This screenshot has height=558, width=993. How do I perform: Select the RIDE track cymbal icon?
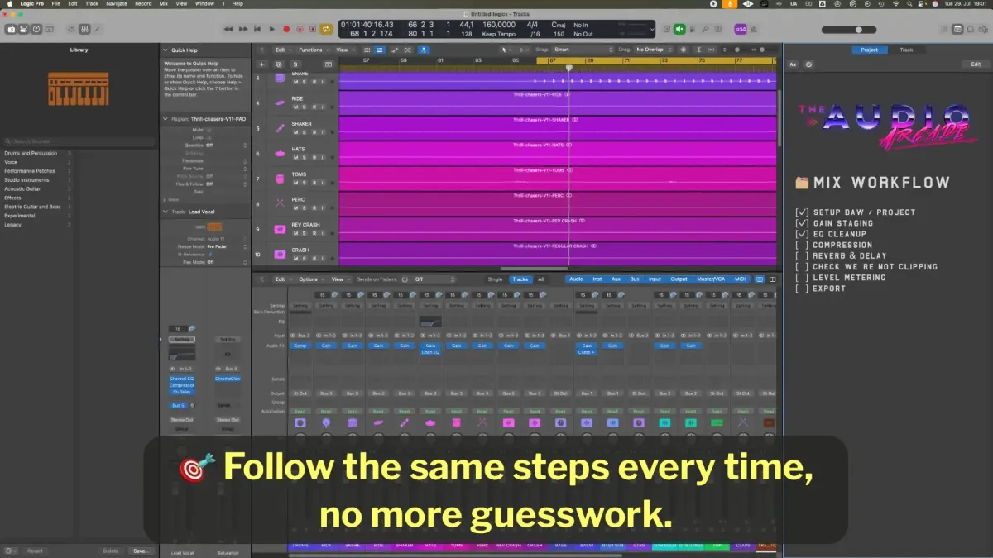click(280, 103)
